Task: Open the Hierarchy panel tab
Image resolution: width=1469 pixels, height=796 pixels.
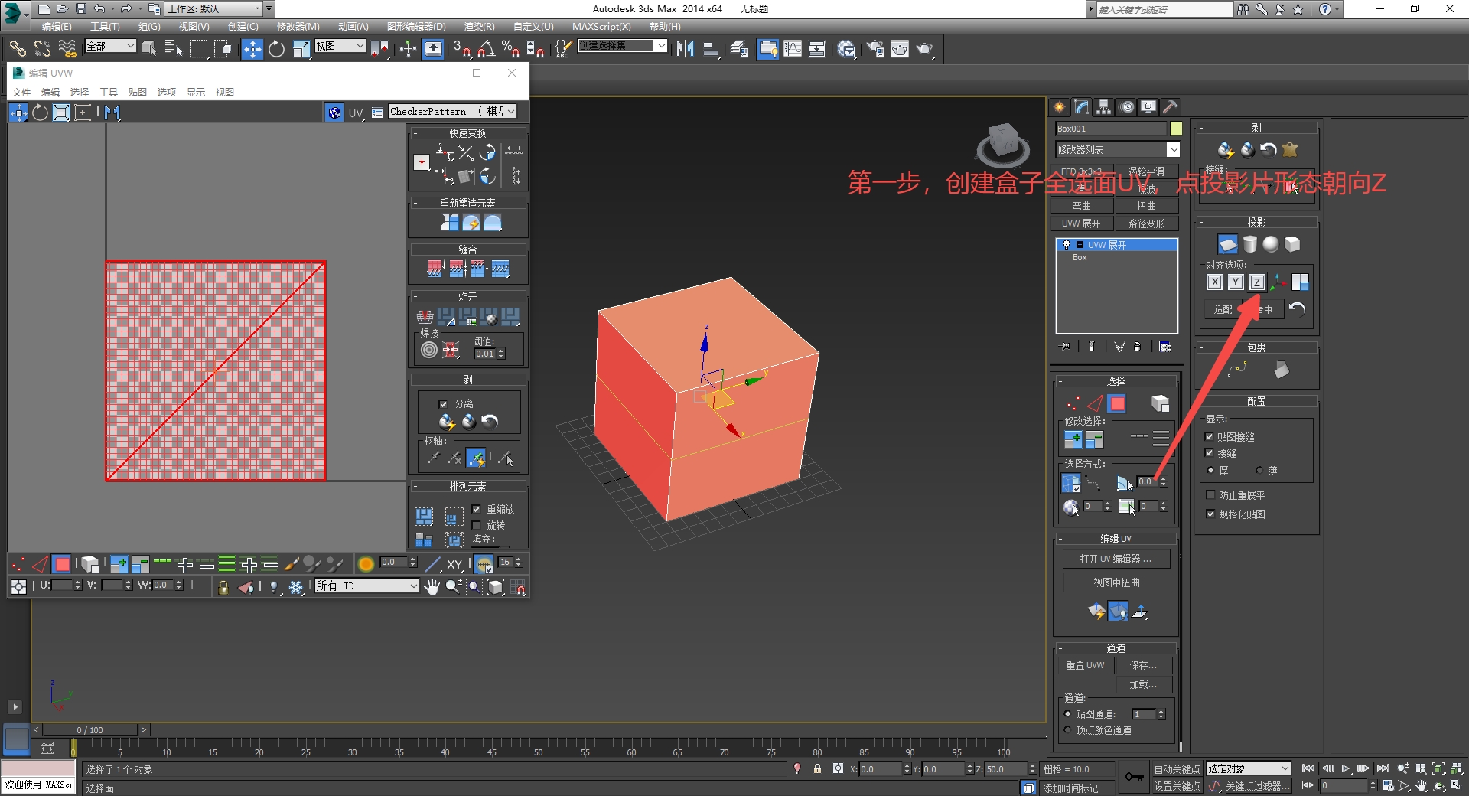Action: coord(1103,107)
